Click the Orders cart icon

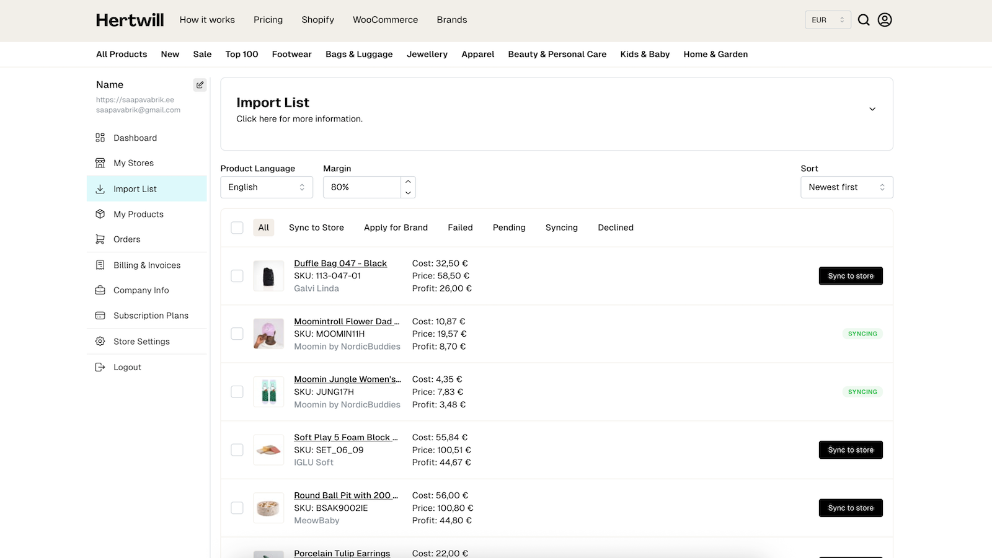[x=100, y=239]
